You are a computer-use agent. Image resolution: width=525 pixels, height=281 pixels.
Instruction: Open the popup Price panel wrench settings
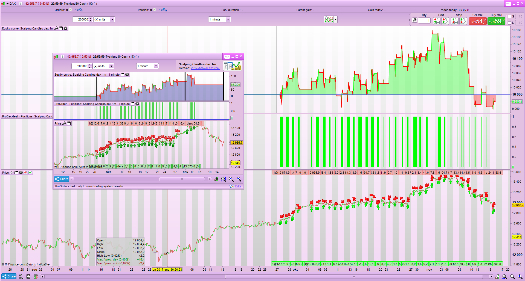(64, 123)
